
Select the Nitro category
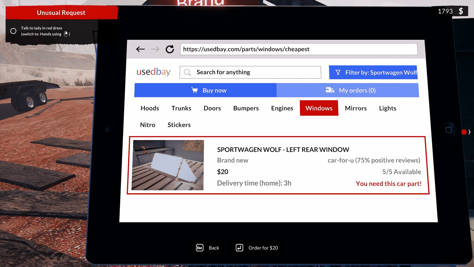[148, 125]
